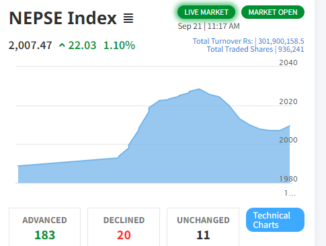Click the index value 2,007.47
Screen dimensions: 326x246
coord(30,46)
